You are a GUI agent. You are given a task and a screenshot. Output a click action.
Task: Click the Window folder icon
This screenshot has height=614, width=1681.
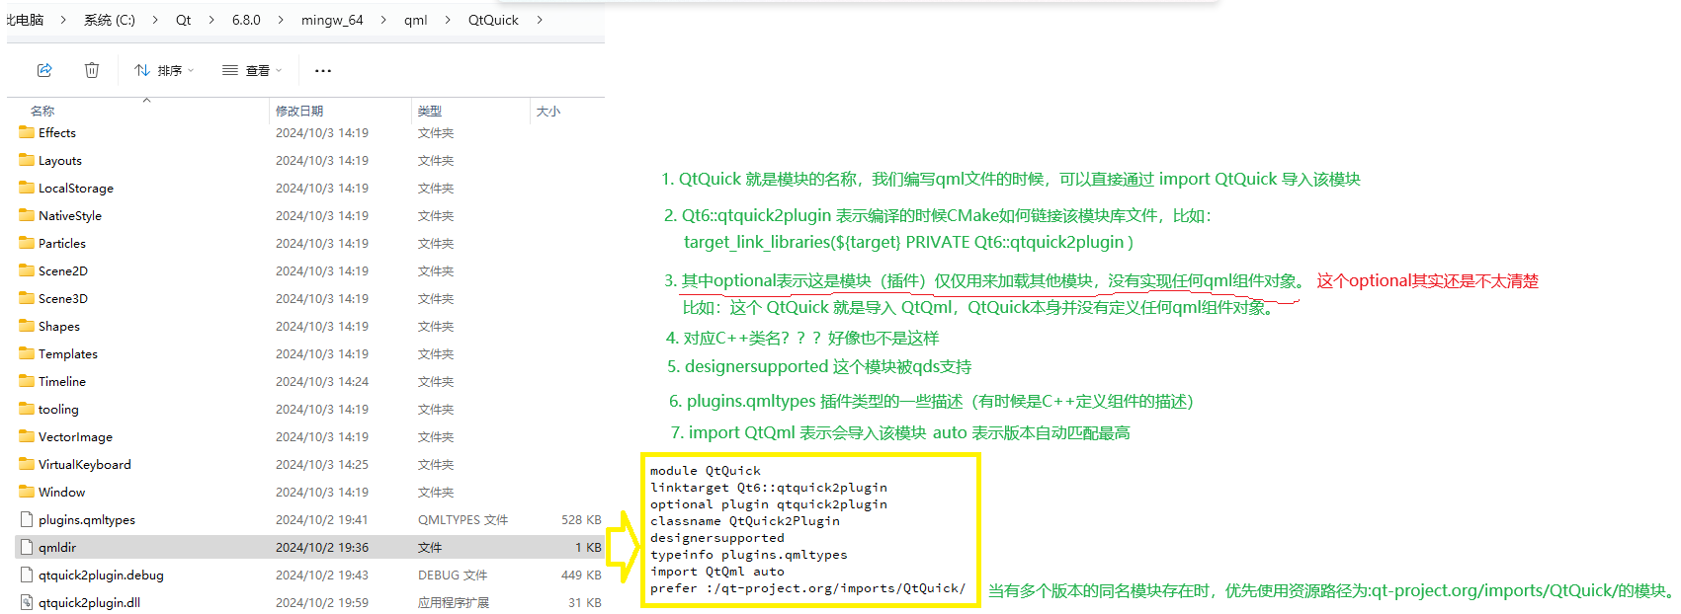pos(27,492)
